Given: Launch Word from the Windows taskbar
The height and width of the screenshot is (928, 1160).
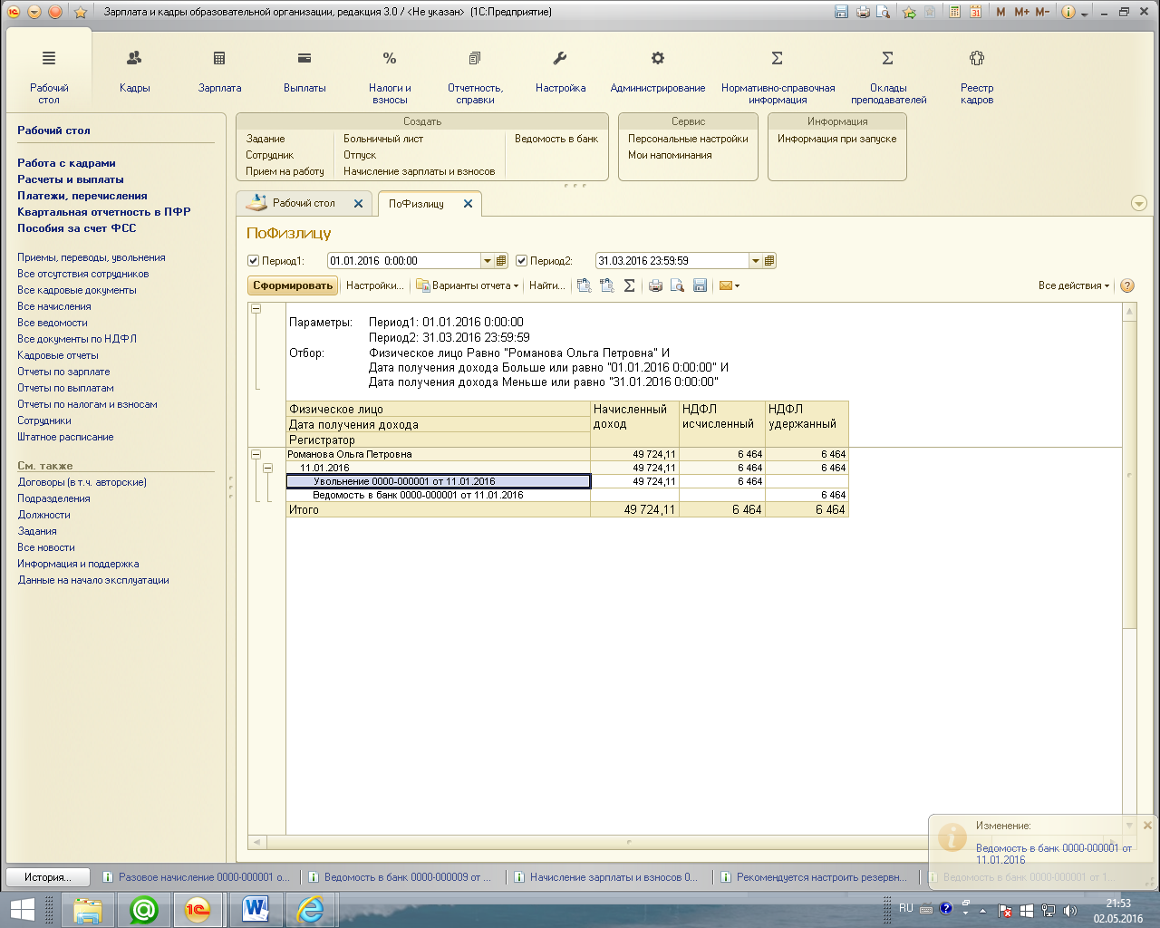Looking at the screenshot, I should [256, 909].
